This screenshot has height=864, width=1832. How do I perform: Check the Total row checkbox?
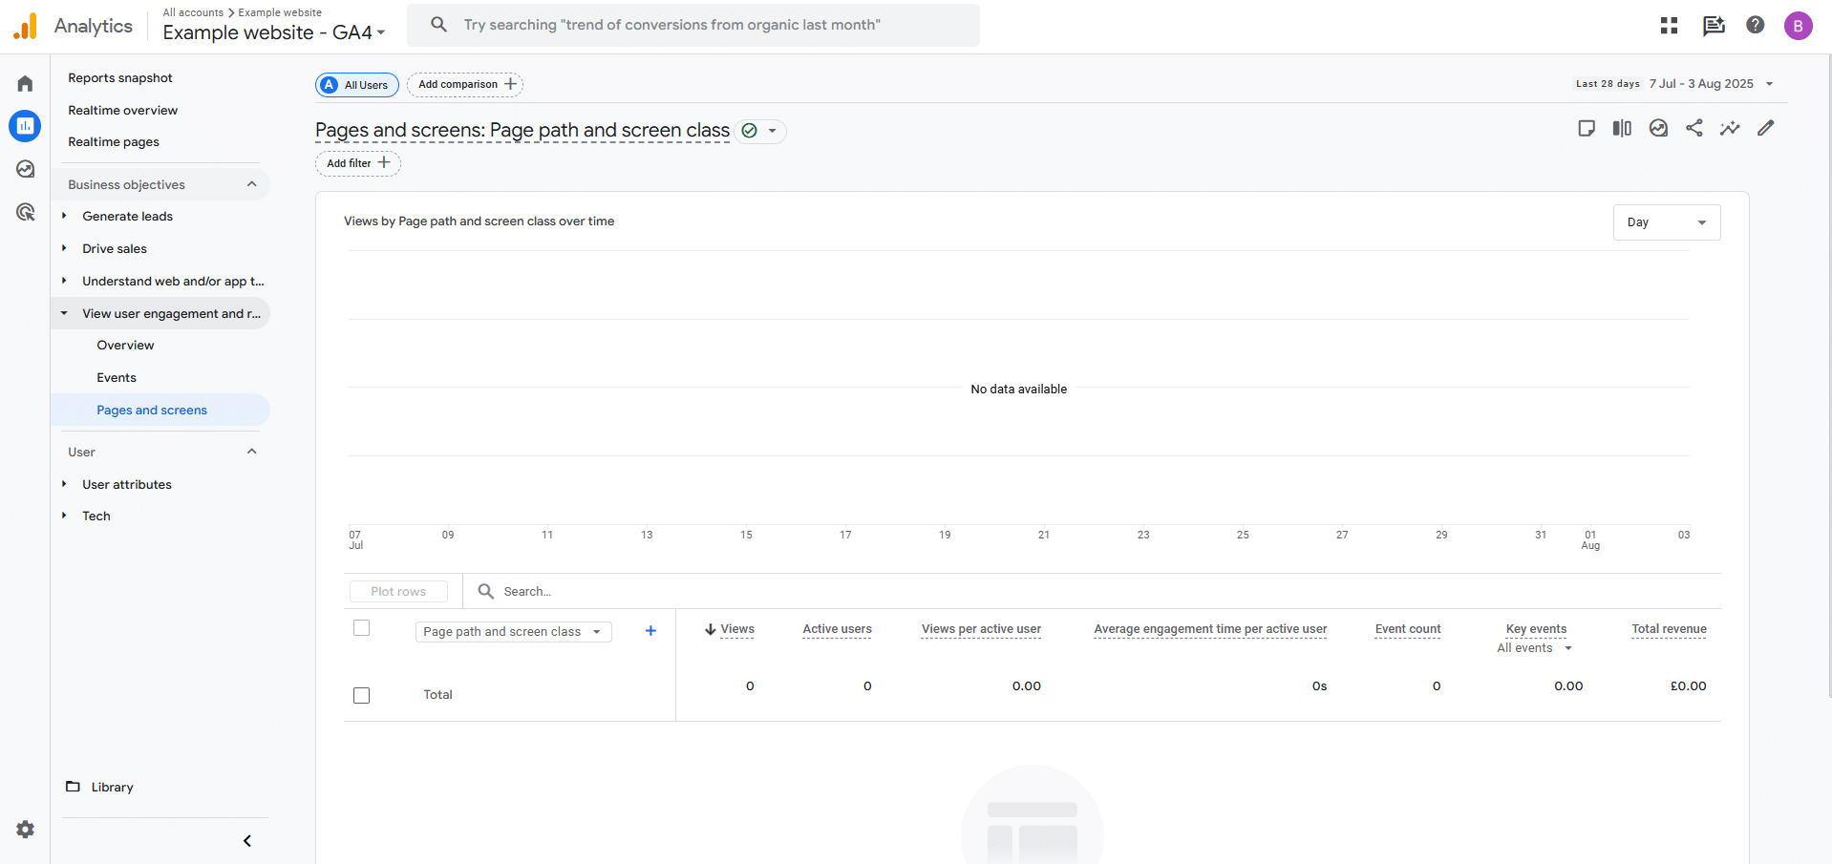point(361,695)
